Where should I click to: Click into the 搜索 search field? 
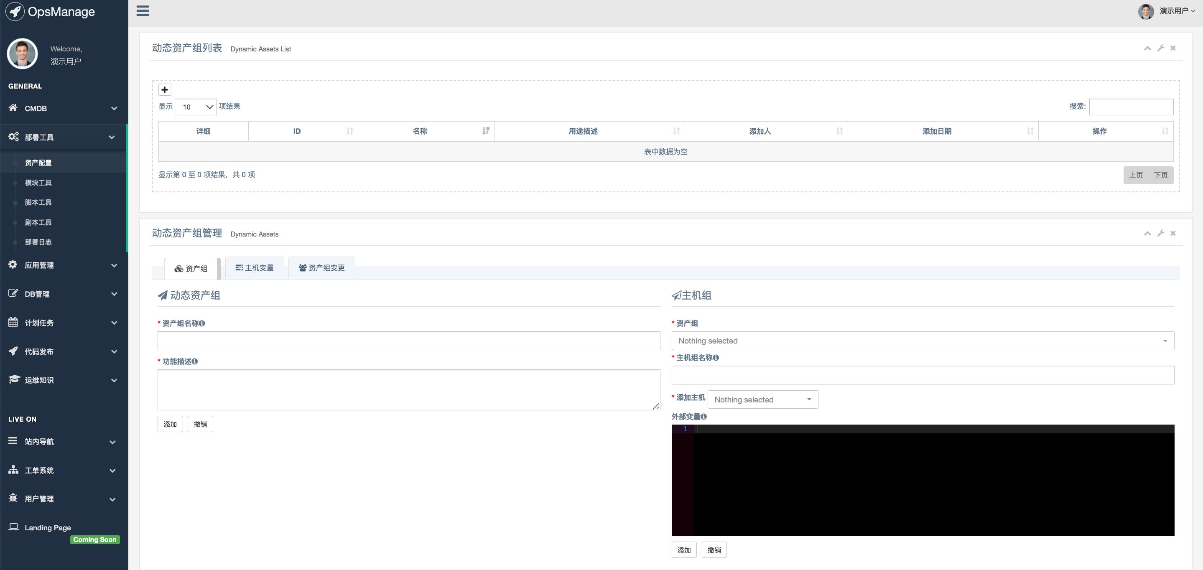point(1131,107)
